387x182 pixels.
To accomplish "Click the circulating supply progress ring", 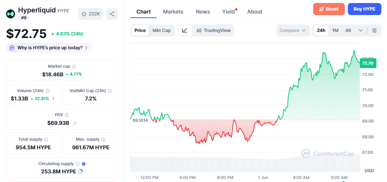I will (80, 171).
